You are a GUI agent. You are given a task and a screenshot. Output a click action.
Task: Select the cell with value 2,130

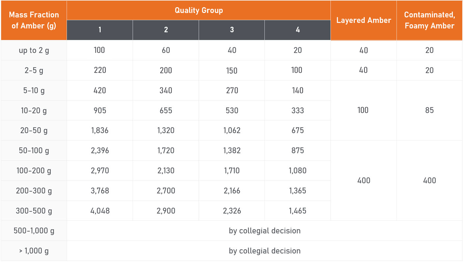tap(166, 171)
